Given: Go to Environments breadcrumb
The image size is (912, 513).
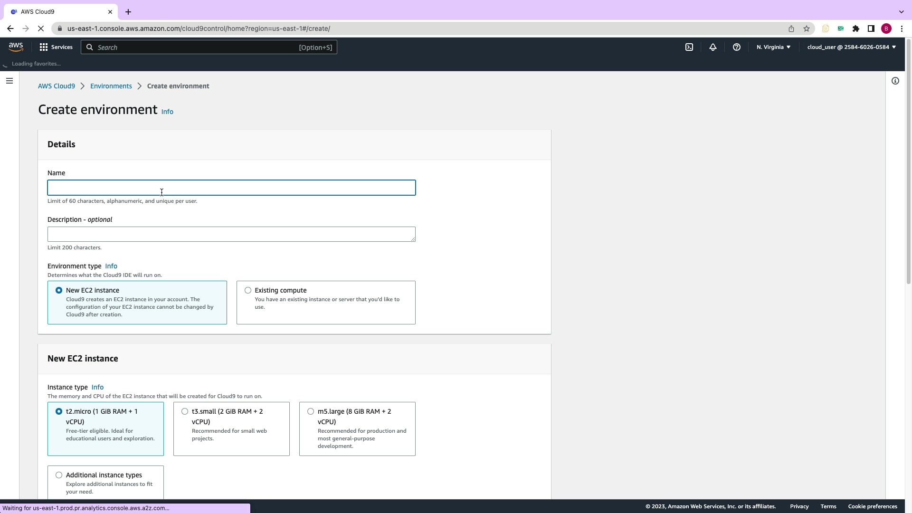Looking at the screenshot, I should coord(111,86).
